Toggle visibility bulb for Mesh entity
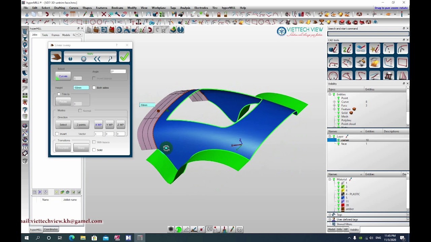431x242 pixels. pos(338,117)
